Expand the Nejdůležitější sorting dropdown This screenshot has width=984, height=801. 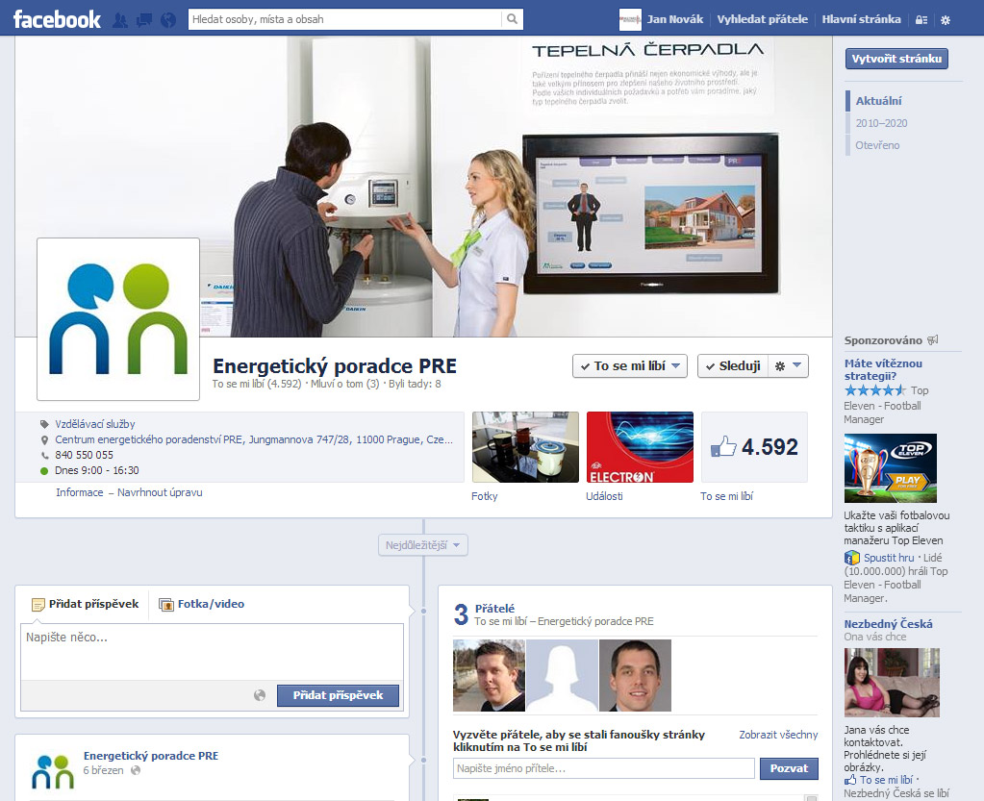click(423, 545)
